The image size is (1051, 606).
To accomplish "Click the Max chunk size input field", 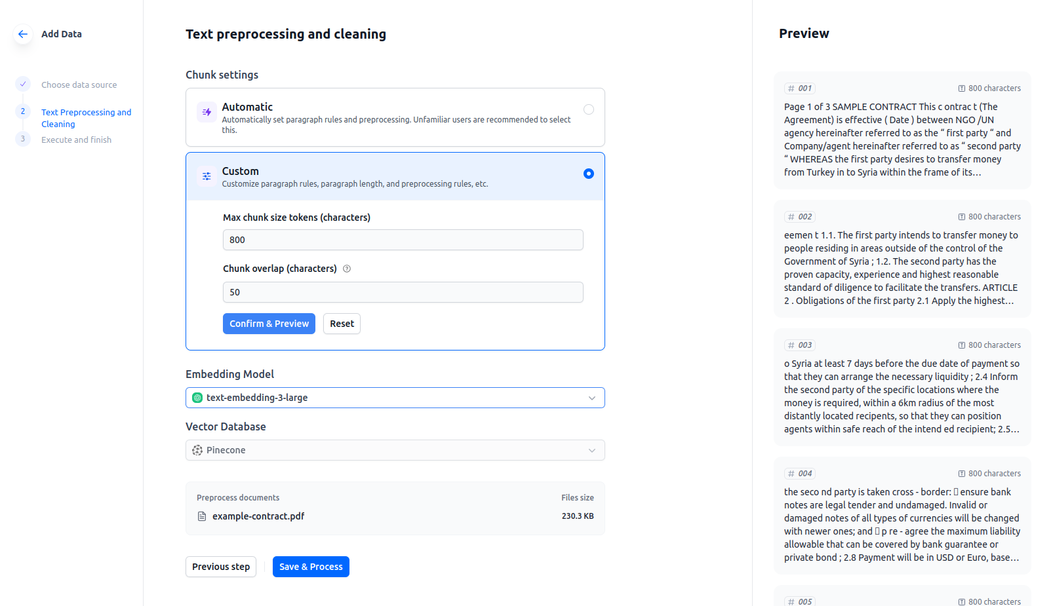I will (403, 240).
